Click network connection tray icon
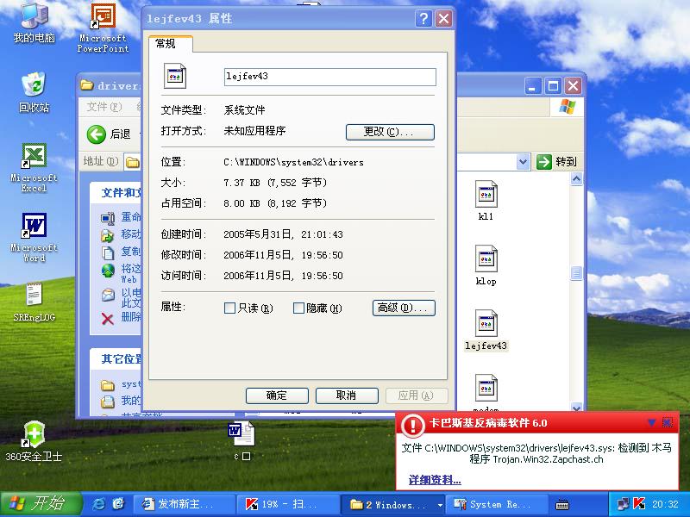 (623, 504)
